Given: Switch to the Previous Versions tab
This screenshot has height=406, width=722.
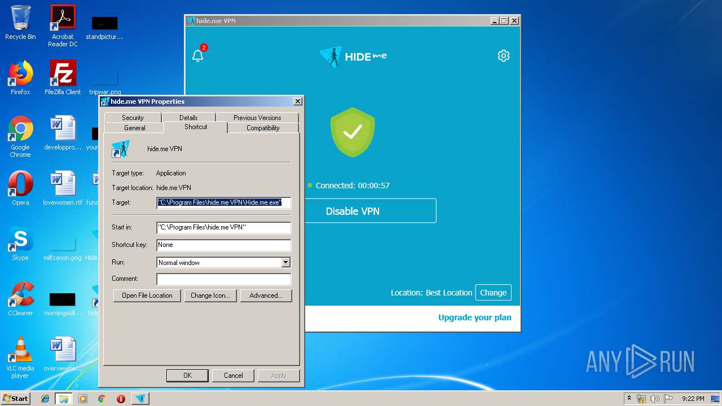Looking at the screenshot, I should [x=257, y=117].
